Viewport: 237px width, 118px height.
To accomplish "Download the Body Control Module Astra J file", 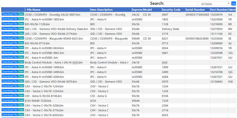I will point(10,62).
